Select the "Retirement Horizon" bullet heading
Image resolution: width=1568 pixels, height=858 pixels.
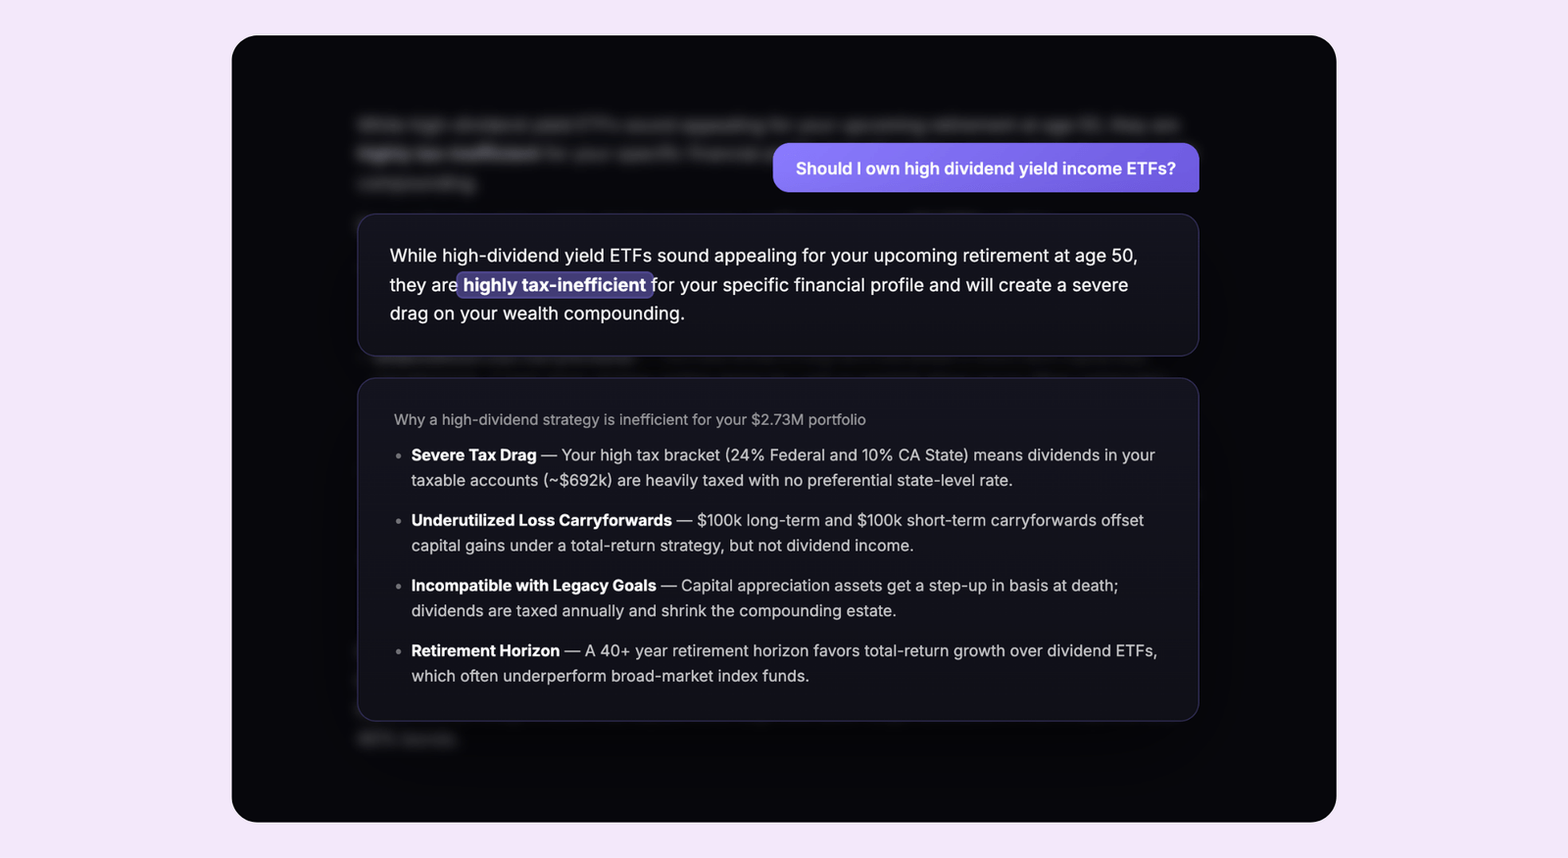[x=485, y=650]
